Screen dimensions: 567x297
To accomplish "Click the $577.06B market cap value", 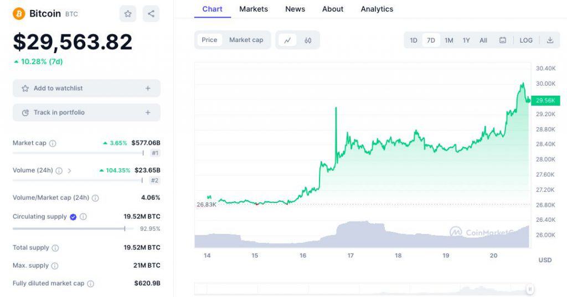I will pyautogui.click(x=146, y=143).
